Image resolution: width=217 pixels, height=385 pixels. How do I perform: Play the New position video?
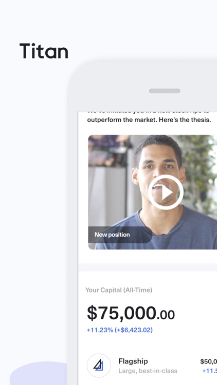[166, 192]
